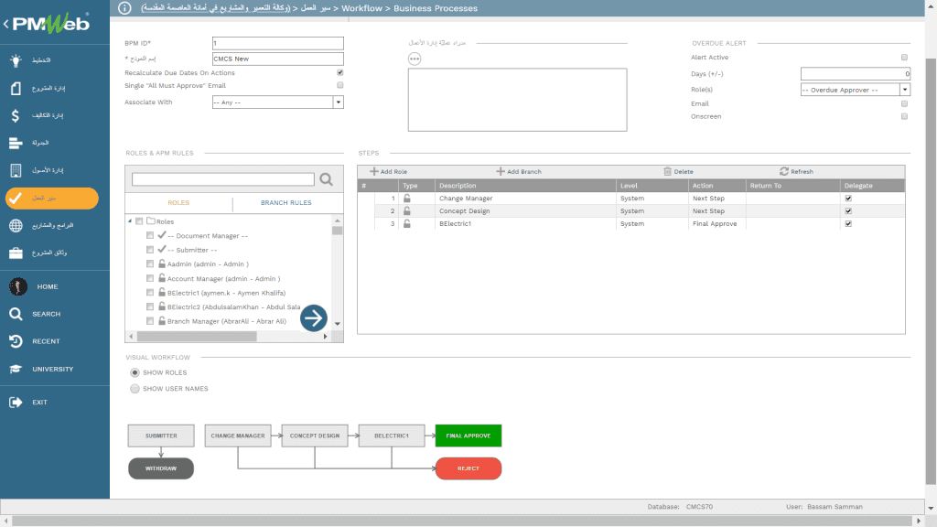
Task: Click the ellipsis button above text box
Action: coord(415,59)
